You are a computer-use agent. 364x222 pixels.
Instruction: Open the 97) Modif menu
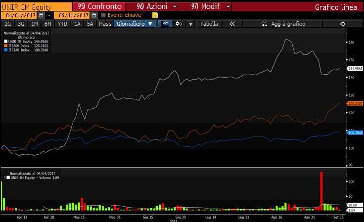pos(205,6)
